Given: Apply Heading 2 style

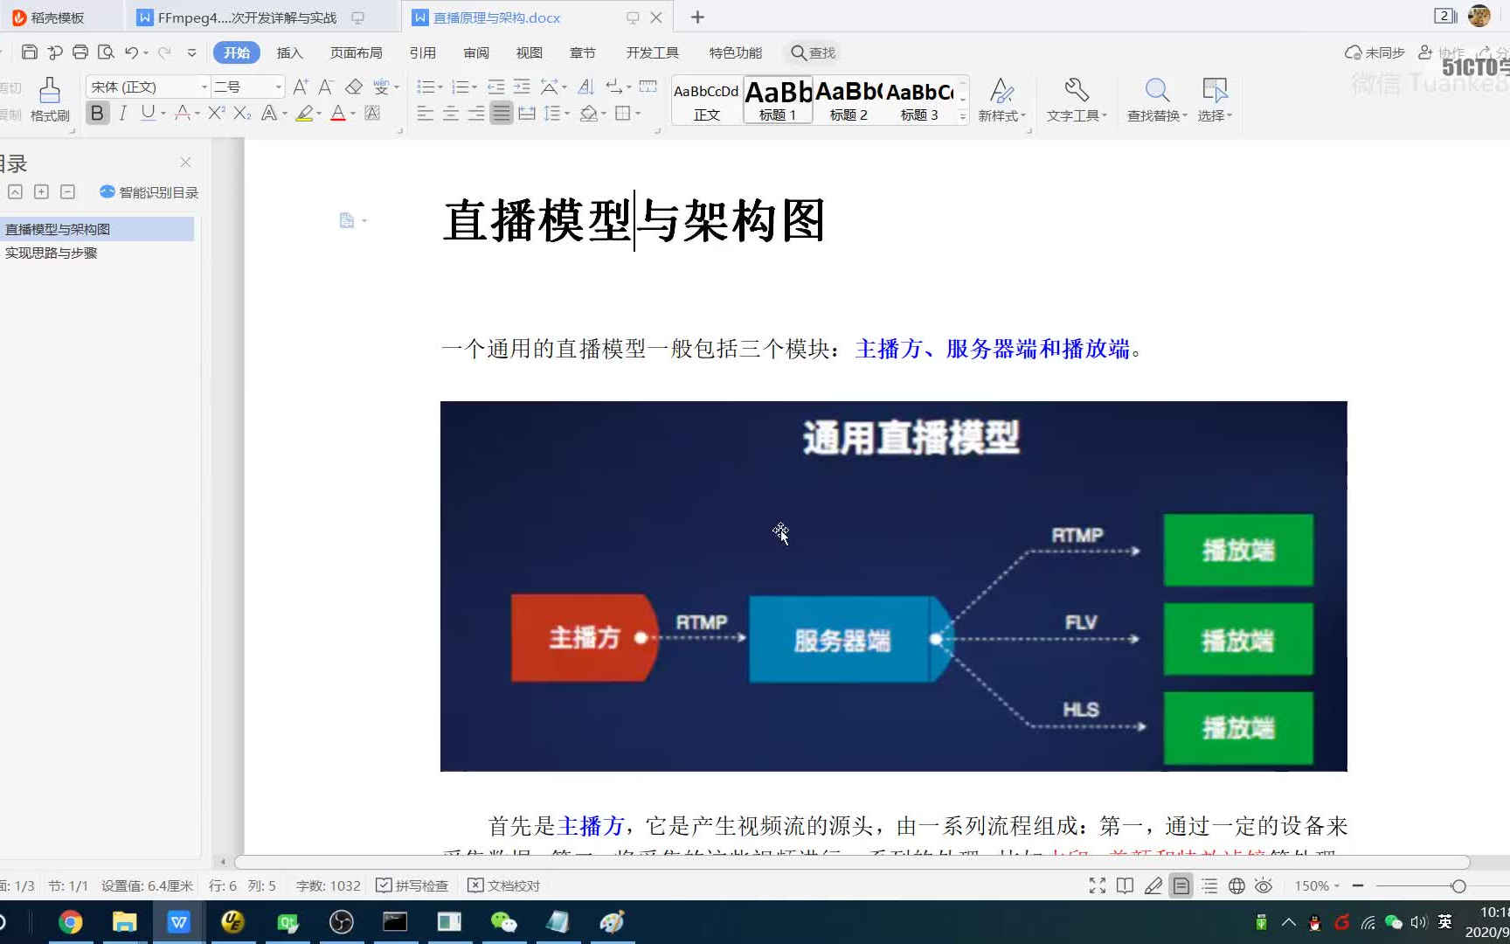Looking at the screenshot, I should click(x=849, y=101).
